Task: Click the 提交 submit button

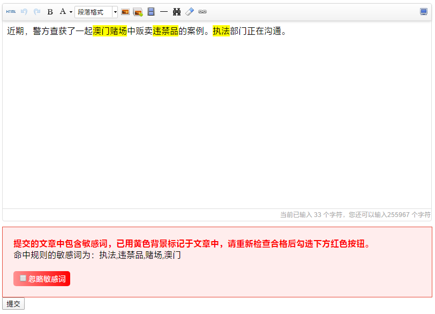Action: (13, 304)
